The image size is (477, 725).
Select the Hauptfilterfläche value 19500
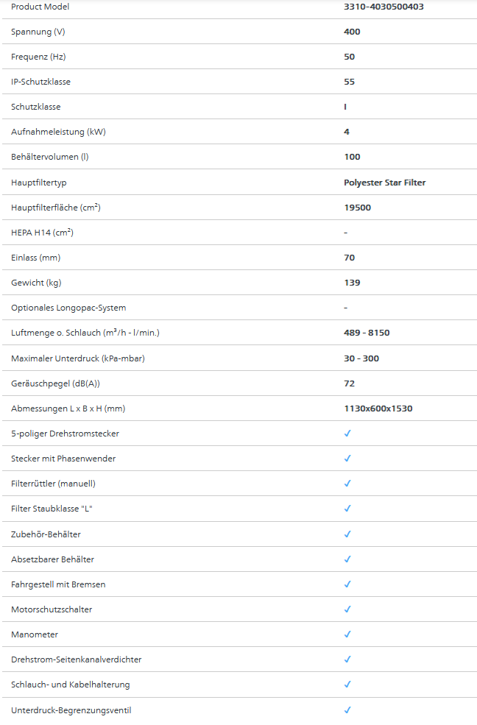pyautogui.click(x=357, y=207)
